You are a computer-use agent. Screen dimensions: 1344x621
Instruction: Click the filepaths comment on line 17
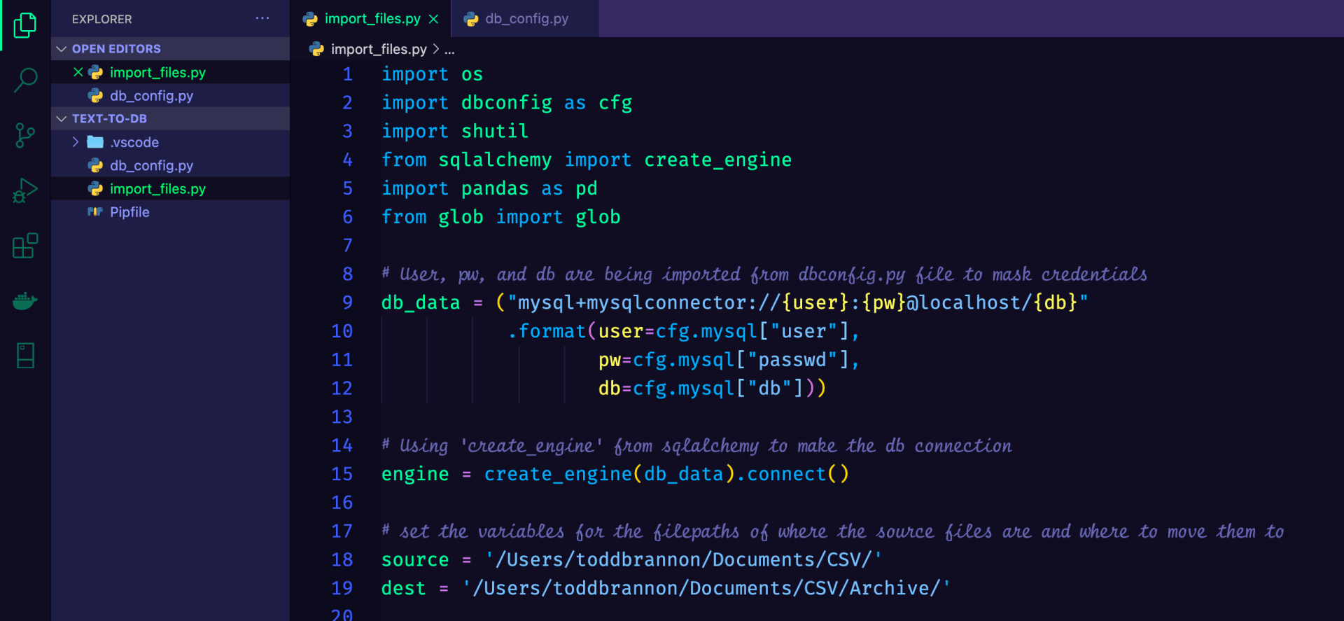click(833, 531)
